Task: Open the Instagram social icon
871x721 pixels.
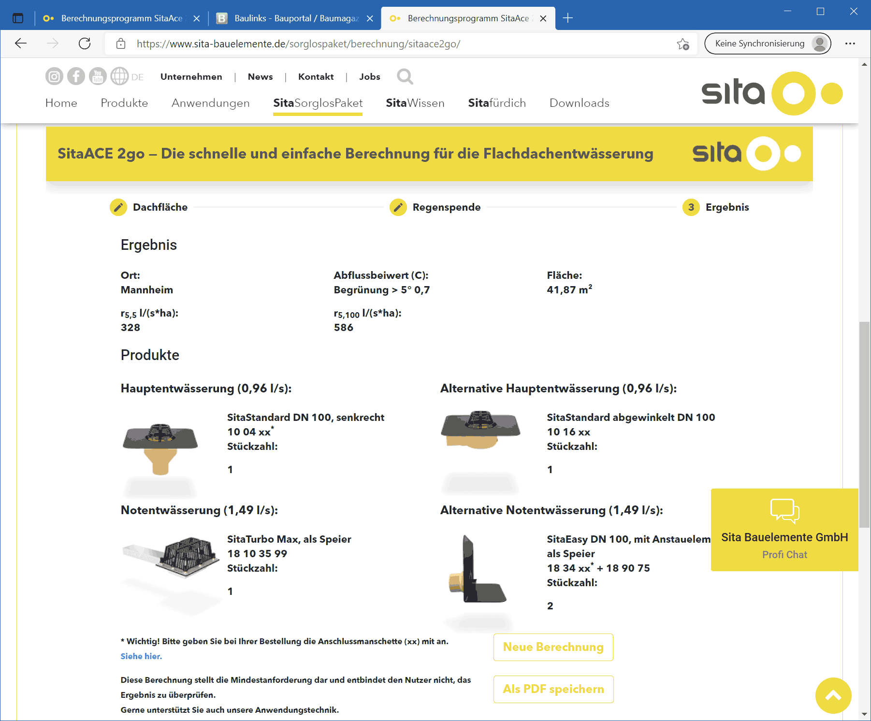Action: click(54, 76)
